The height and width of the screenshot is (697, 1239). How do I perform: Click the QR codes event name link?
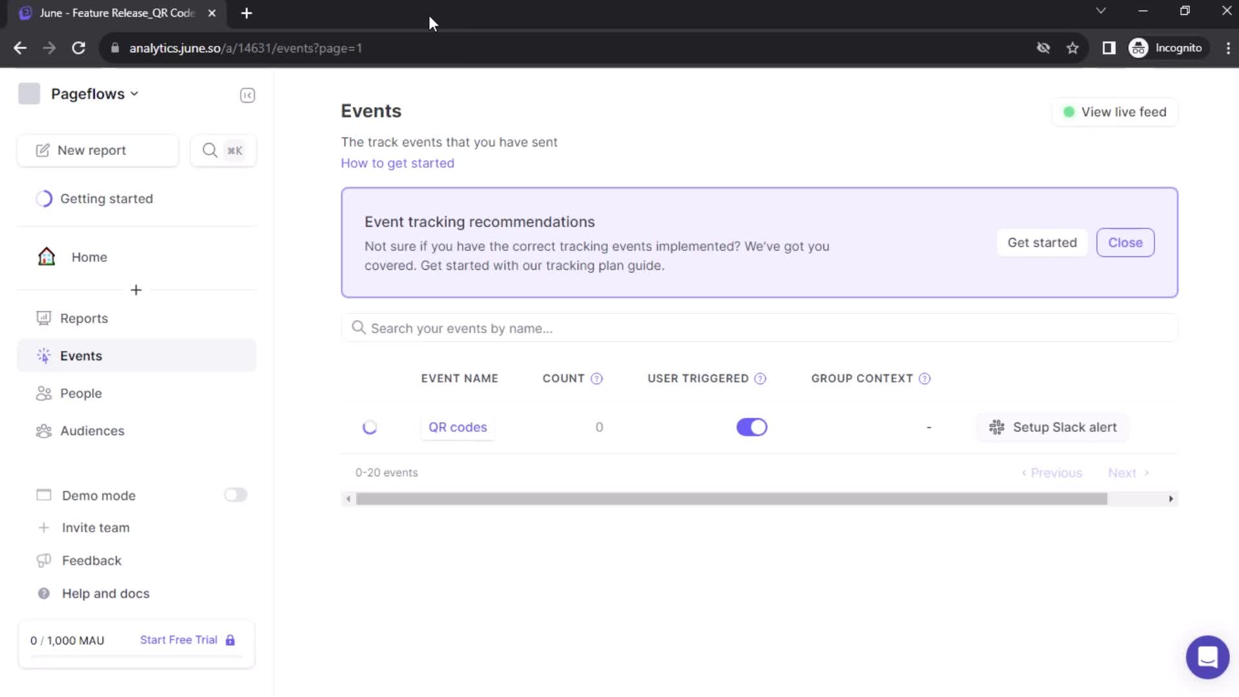point(457,427)
